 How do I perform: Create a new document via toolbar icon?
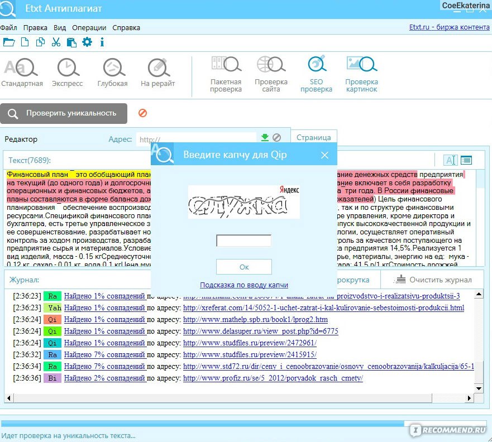(25, 42)
